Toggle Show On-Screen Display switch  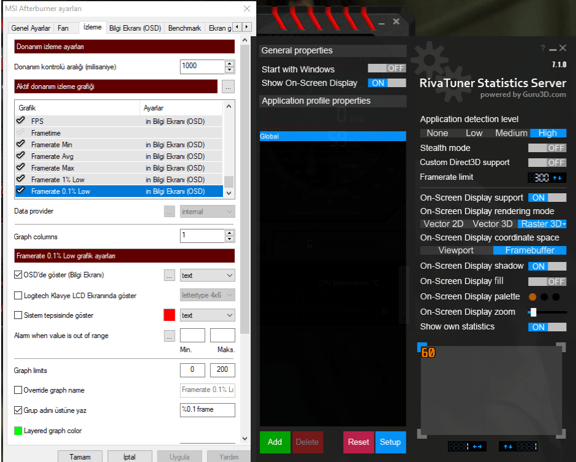tap(387, 83)
